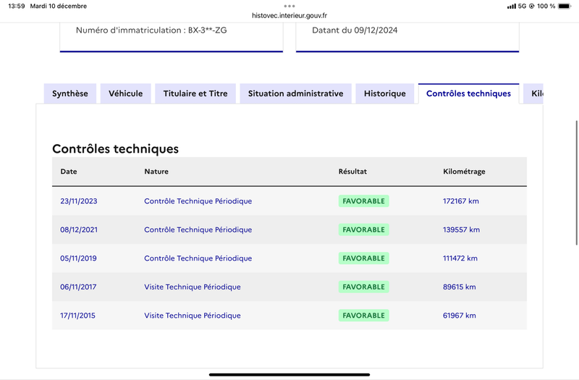The width and height of the screenshot is (579, 380).
Task: Click FAVORABLE badge in the 17/11/2015 row
Action: pos(364,316)
